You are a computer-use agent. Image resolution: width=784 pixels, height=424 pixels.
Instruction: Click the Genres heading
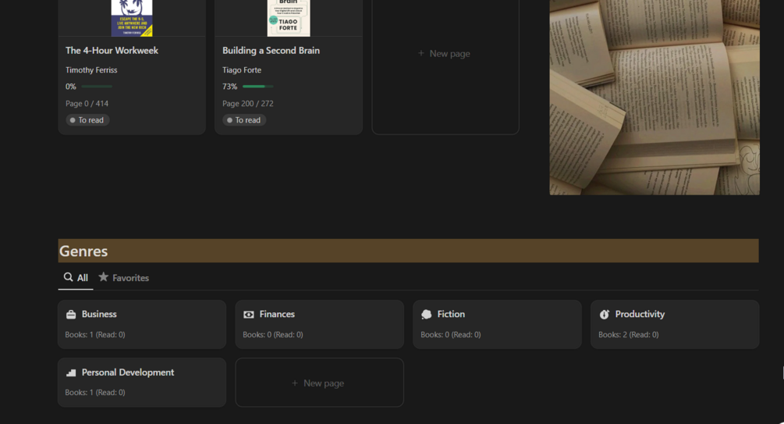coord(83,251)
